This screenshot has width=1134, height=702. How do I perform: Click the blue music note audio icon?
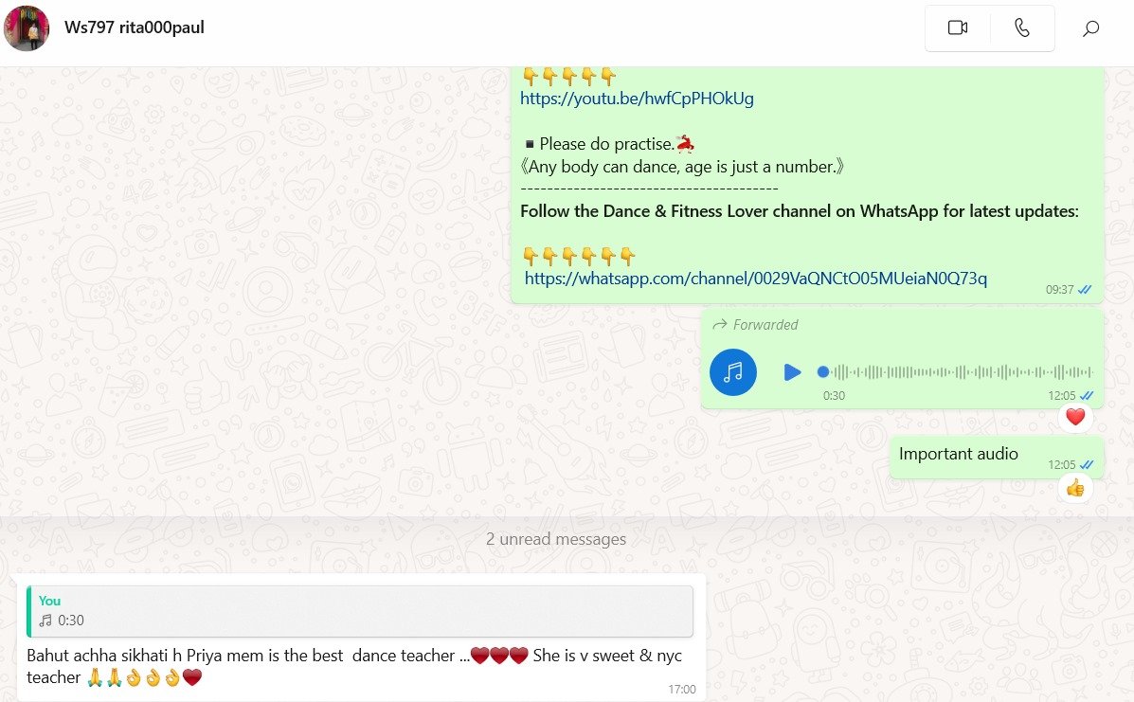pyautogui.click(x=732, y=372)
